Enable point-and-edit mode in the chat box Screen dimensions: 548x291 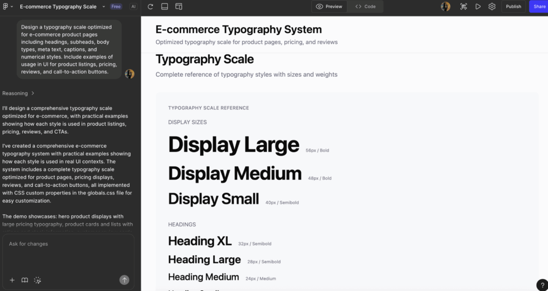[x=38, y=280]
